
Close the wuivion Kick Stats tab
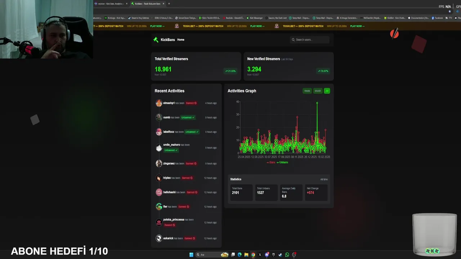127,4
